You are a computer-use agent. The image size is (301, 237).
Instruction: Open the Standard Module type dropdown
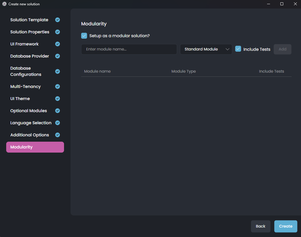tap(206, 49)
